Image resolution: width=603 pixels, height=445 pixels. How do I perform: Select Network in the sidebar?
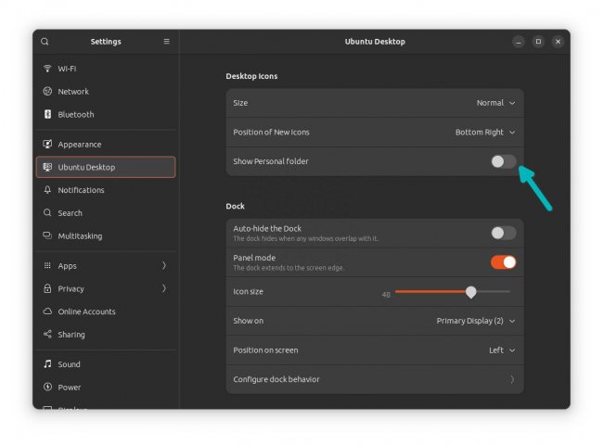pyautogui.click(x=106, y=91)
